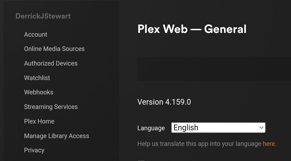Click the Version 4.159.0 text

pyautogui.click(x=164, y=102)
